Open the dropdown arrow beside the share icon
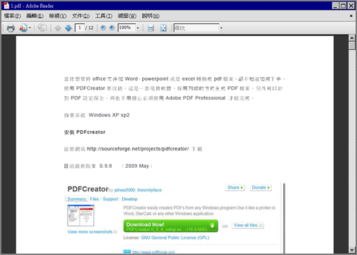 click(30, 28)
